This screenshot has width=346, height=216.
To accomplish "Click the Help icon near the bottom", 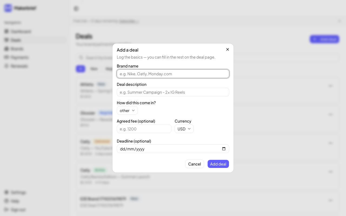I will (6, 201).
